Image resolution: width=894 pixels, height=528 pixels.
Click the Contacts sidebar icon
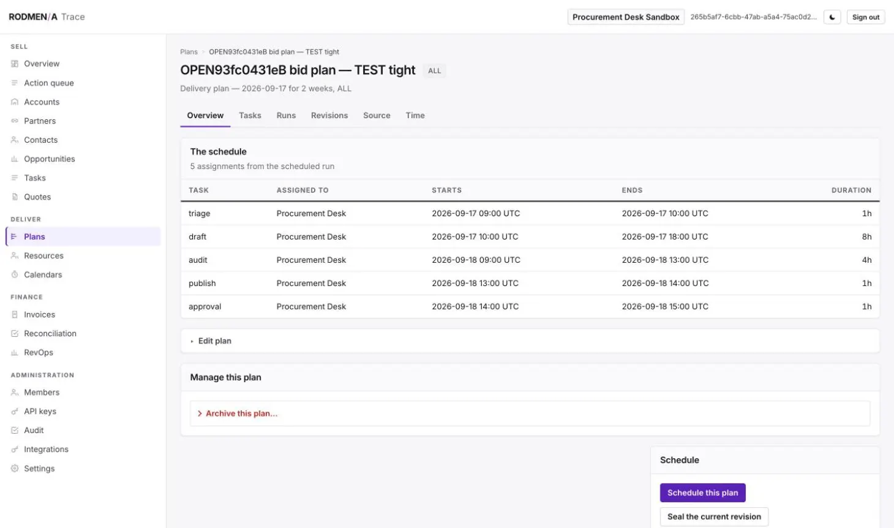point(15,140)
